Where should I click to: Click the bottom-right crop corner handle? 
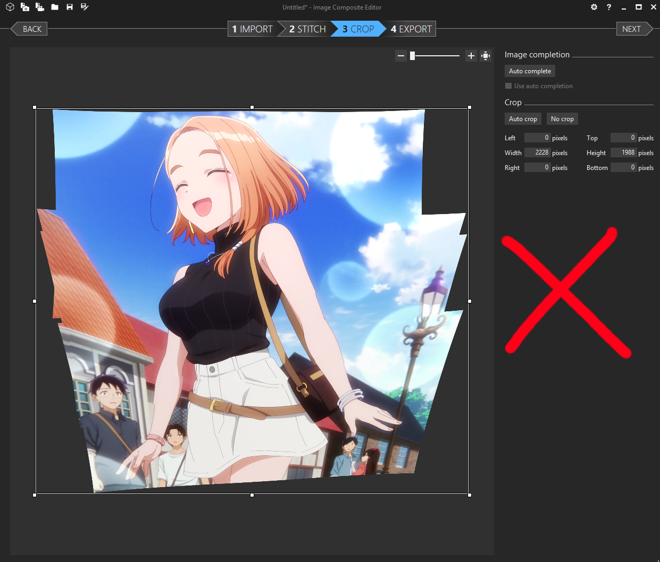click(470, 495)
